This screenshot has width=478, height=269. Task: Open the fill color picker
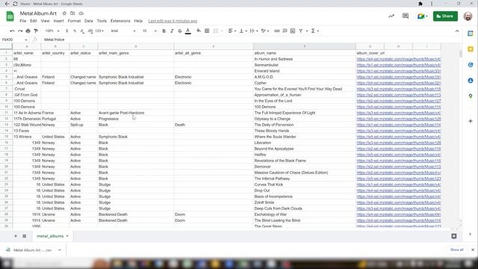coord(199,31)
